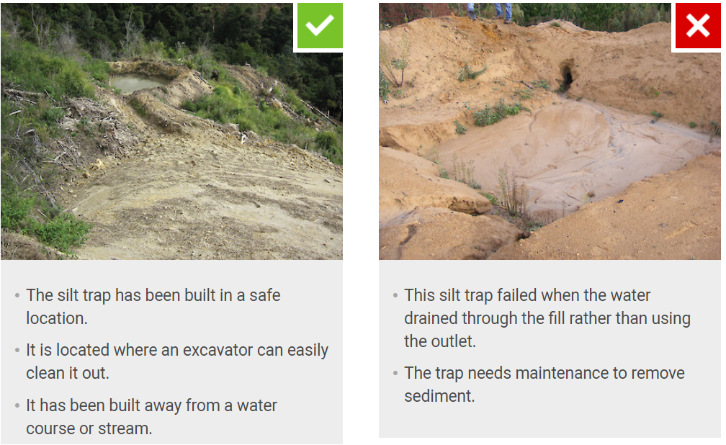Click the red X icon

[698, 25]
